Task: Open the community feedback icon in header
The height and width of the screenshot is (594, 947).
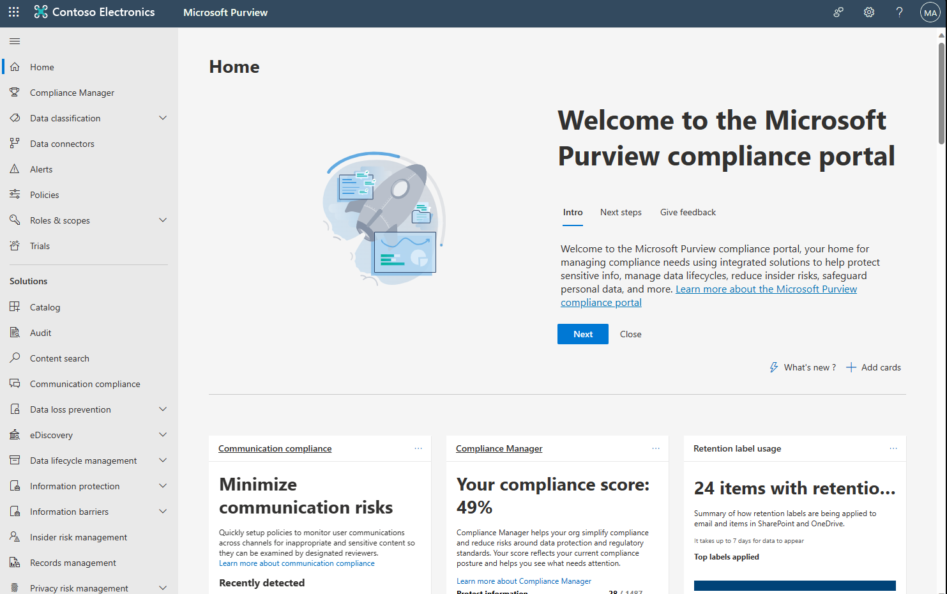Action: tap(838, 12)
